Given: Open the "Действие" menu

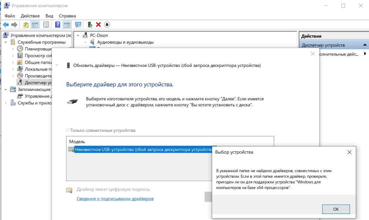Looking at the screenshot, I should 30,16.
